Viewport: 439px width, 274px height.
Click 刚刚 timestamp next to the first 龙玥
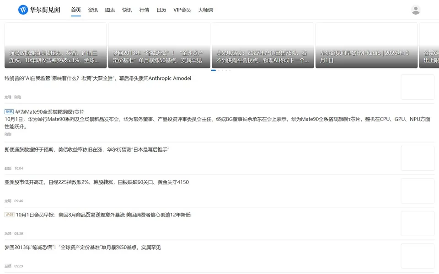click(18, 97)
